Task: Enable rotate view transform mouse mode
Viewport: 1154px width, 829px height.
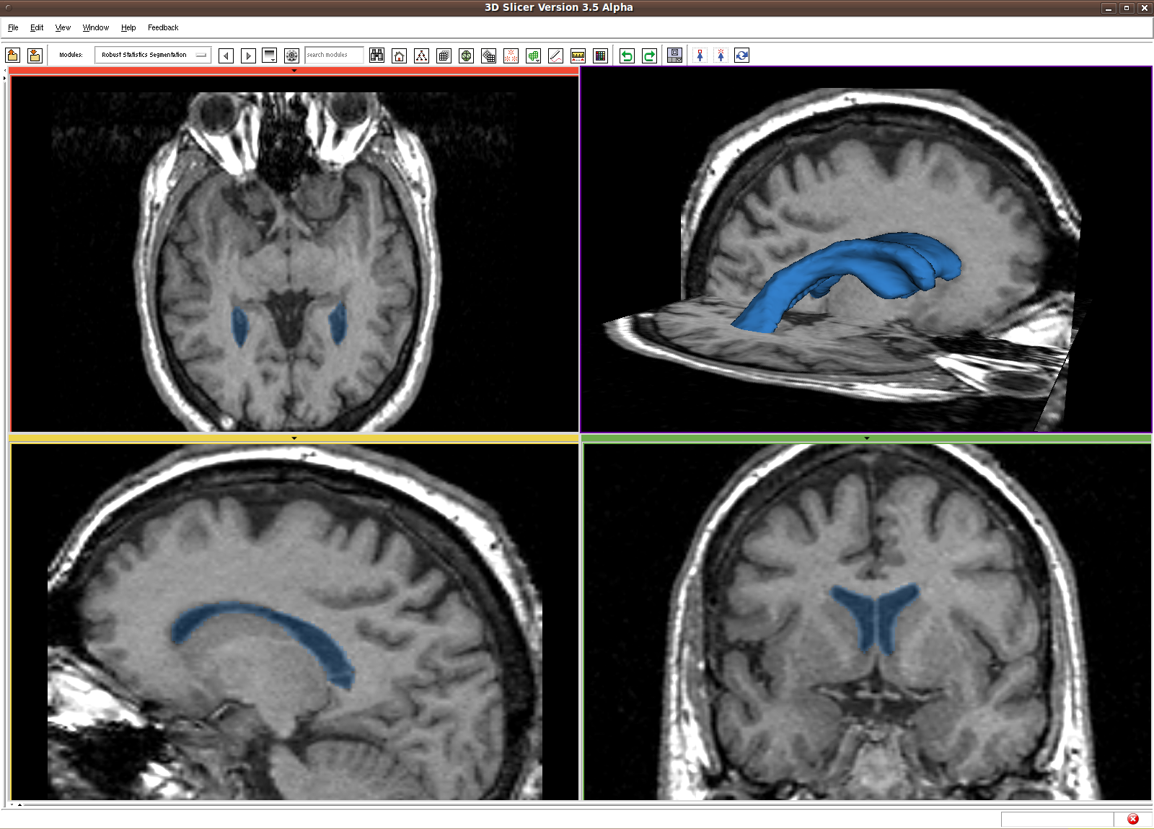Action: (741, 56)
